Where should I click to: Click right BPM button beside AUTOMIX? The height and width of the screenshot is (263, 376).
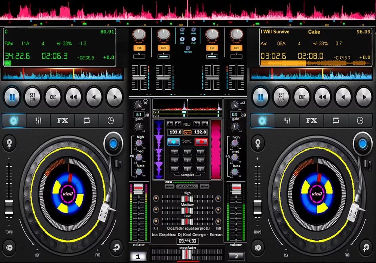[204, 187]
